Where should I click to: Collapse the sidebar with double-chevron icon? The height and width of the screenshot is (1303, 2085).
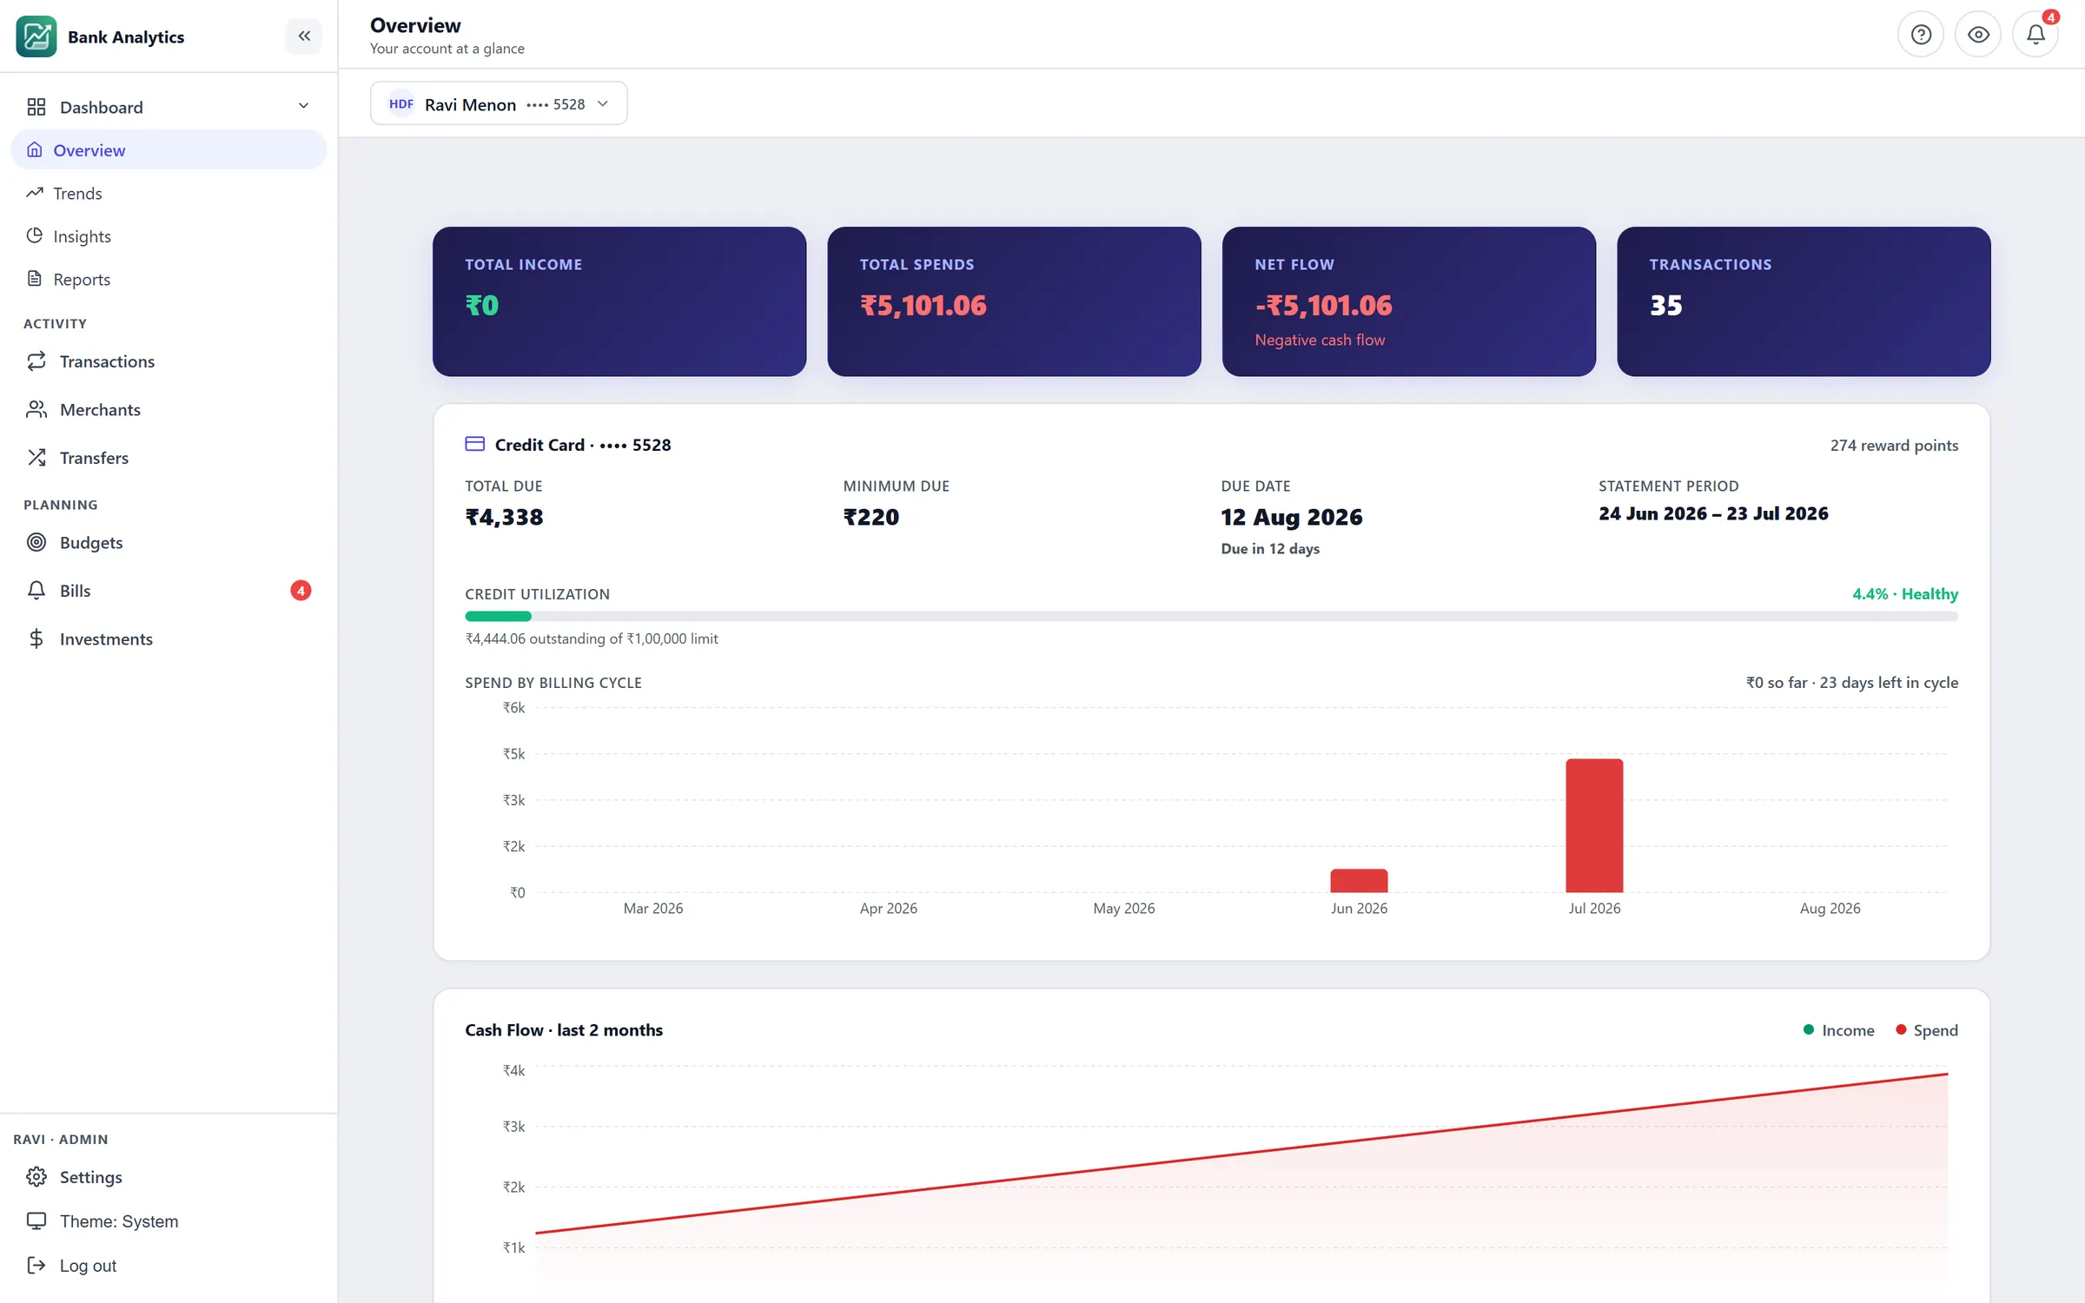tap(304, 36)
